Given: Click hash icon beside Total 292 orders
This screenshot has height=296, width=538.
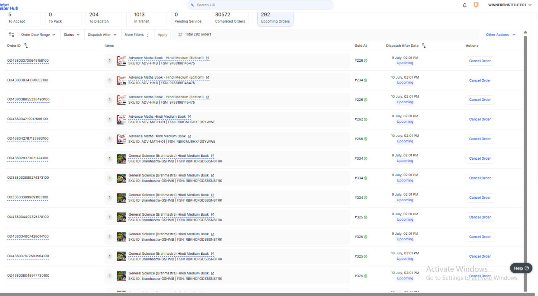Looking at the screenshot, I should point(180,35).
